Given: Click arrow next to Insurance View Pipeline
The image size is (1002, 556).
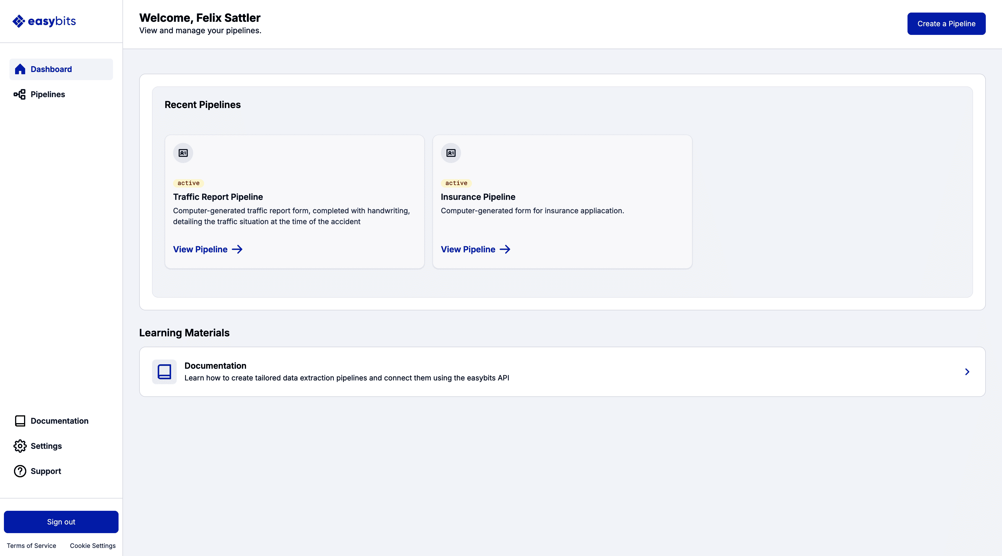Looking at the screenshot, I should 505,249.
